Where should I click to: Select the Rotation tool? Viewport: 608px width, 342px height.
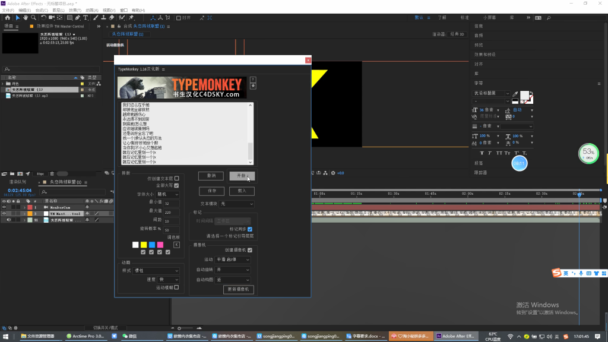(43, 18)
